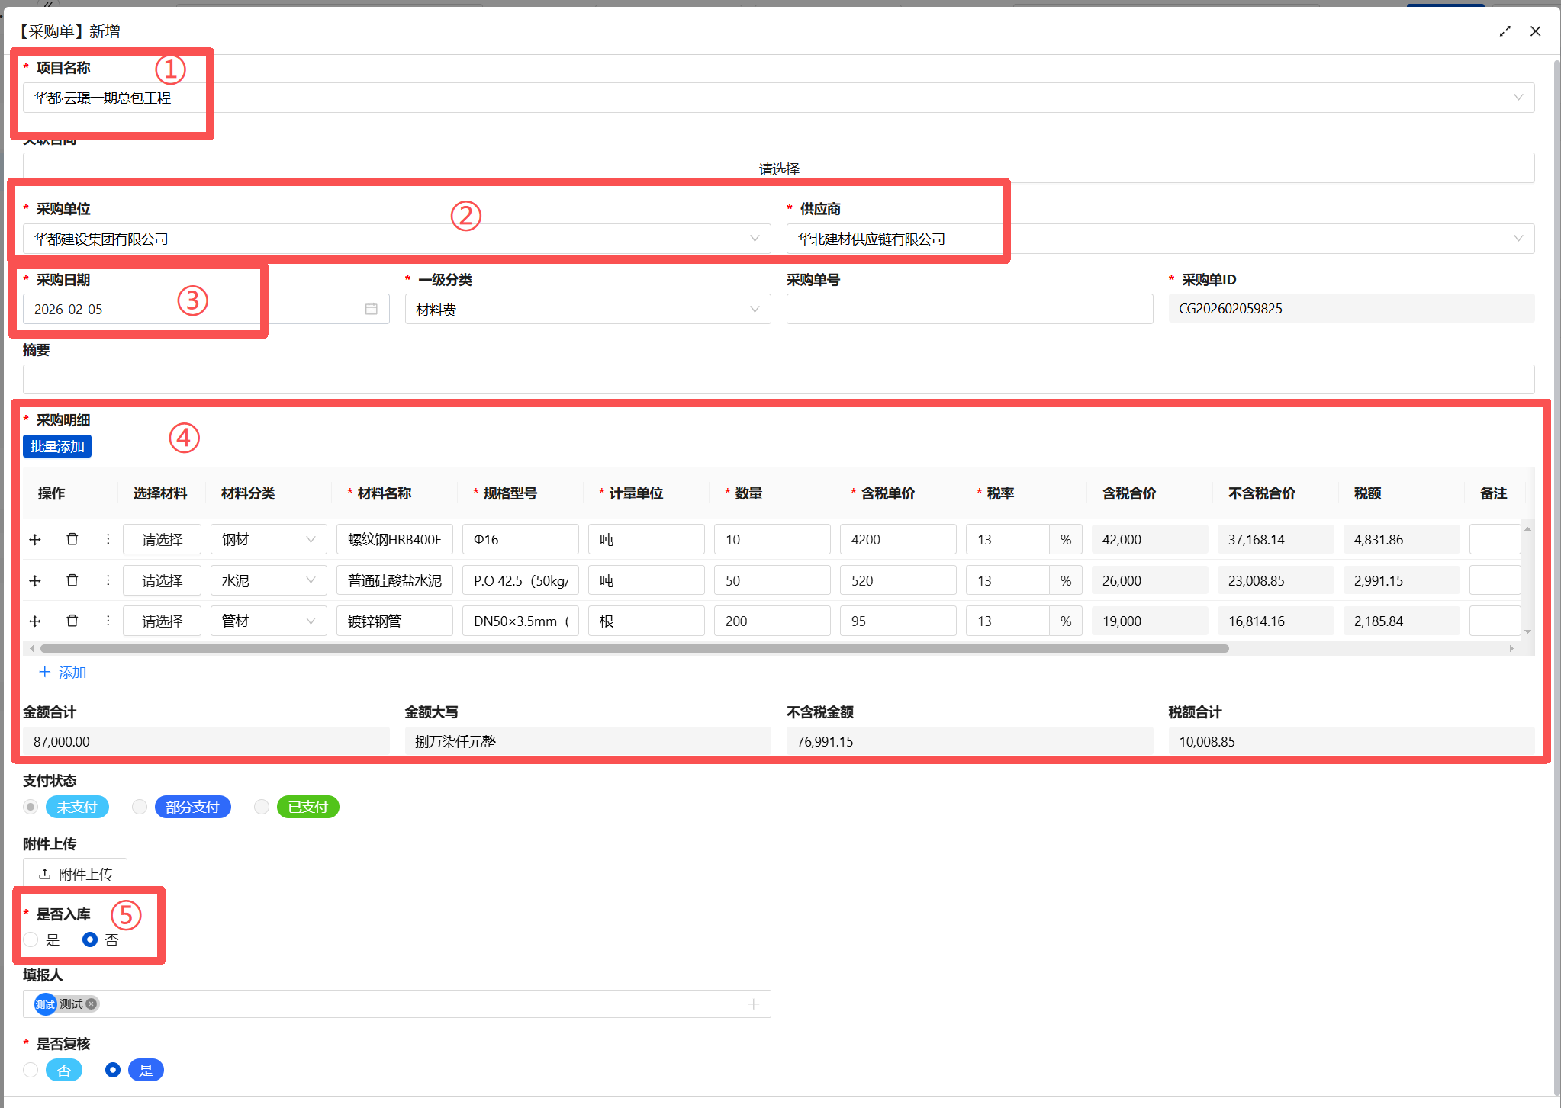
Task: Open the 一级分类 材料费 dropdown
Action: click(x=587, y=310)
